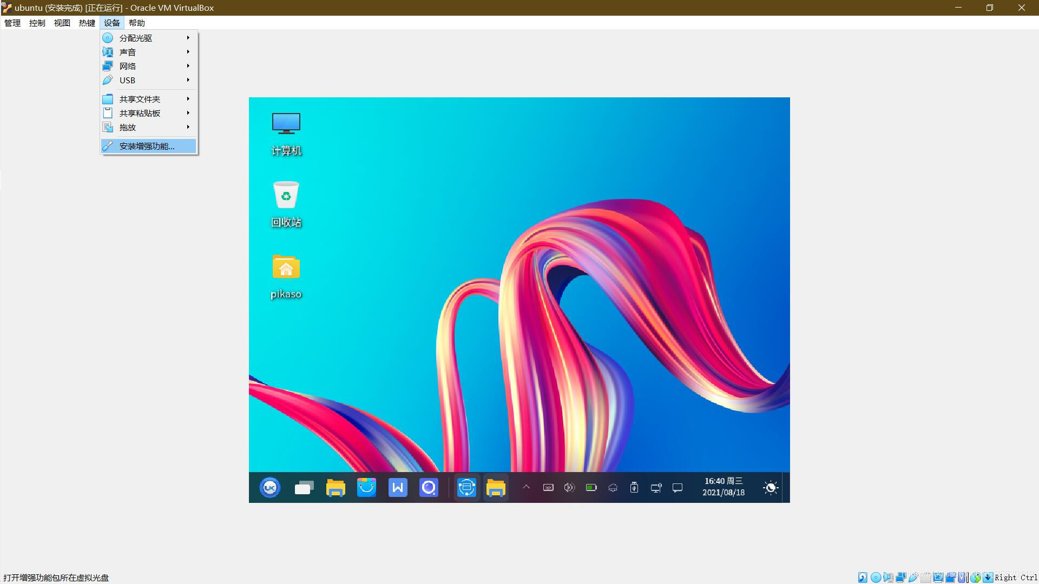Toggle the on-screen keyboard tray icon
The height and width of the screenshot is (584, 1039).
click(548, 487)
